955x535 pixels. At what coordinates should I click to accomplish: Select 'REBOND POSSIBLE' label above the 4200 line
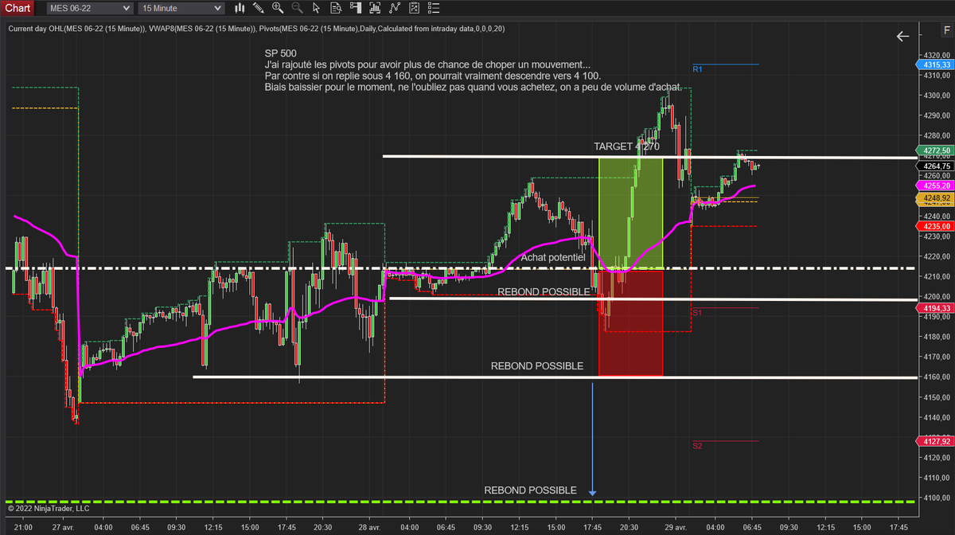click(x=544, y=291)
